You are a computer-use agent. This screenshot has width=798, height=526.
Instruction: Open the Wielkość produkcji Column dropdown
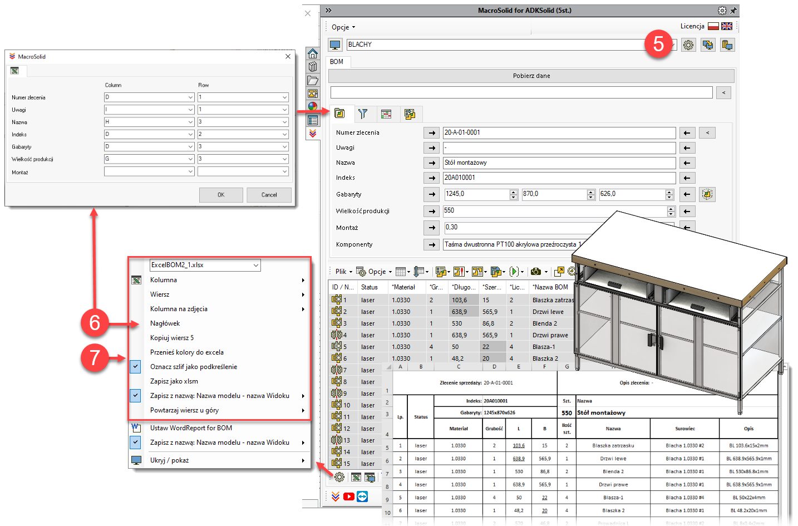point(190,159)
